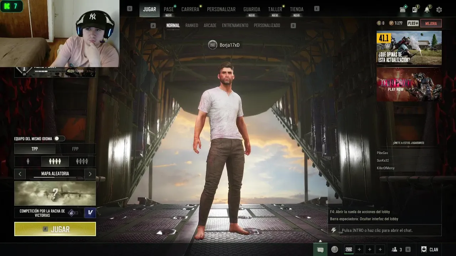Click the X key icon next to friends count

[408, 250]
